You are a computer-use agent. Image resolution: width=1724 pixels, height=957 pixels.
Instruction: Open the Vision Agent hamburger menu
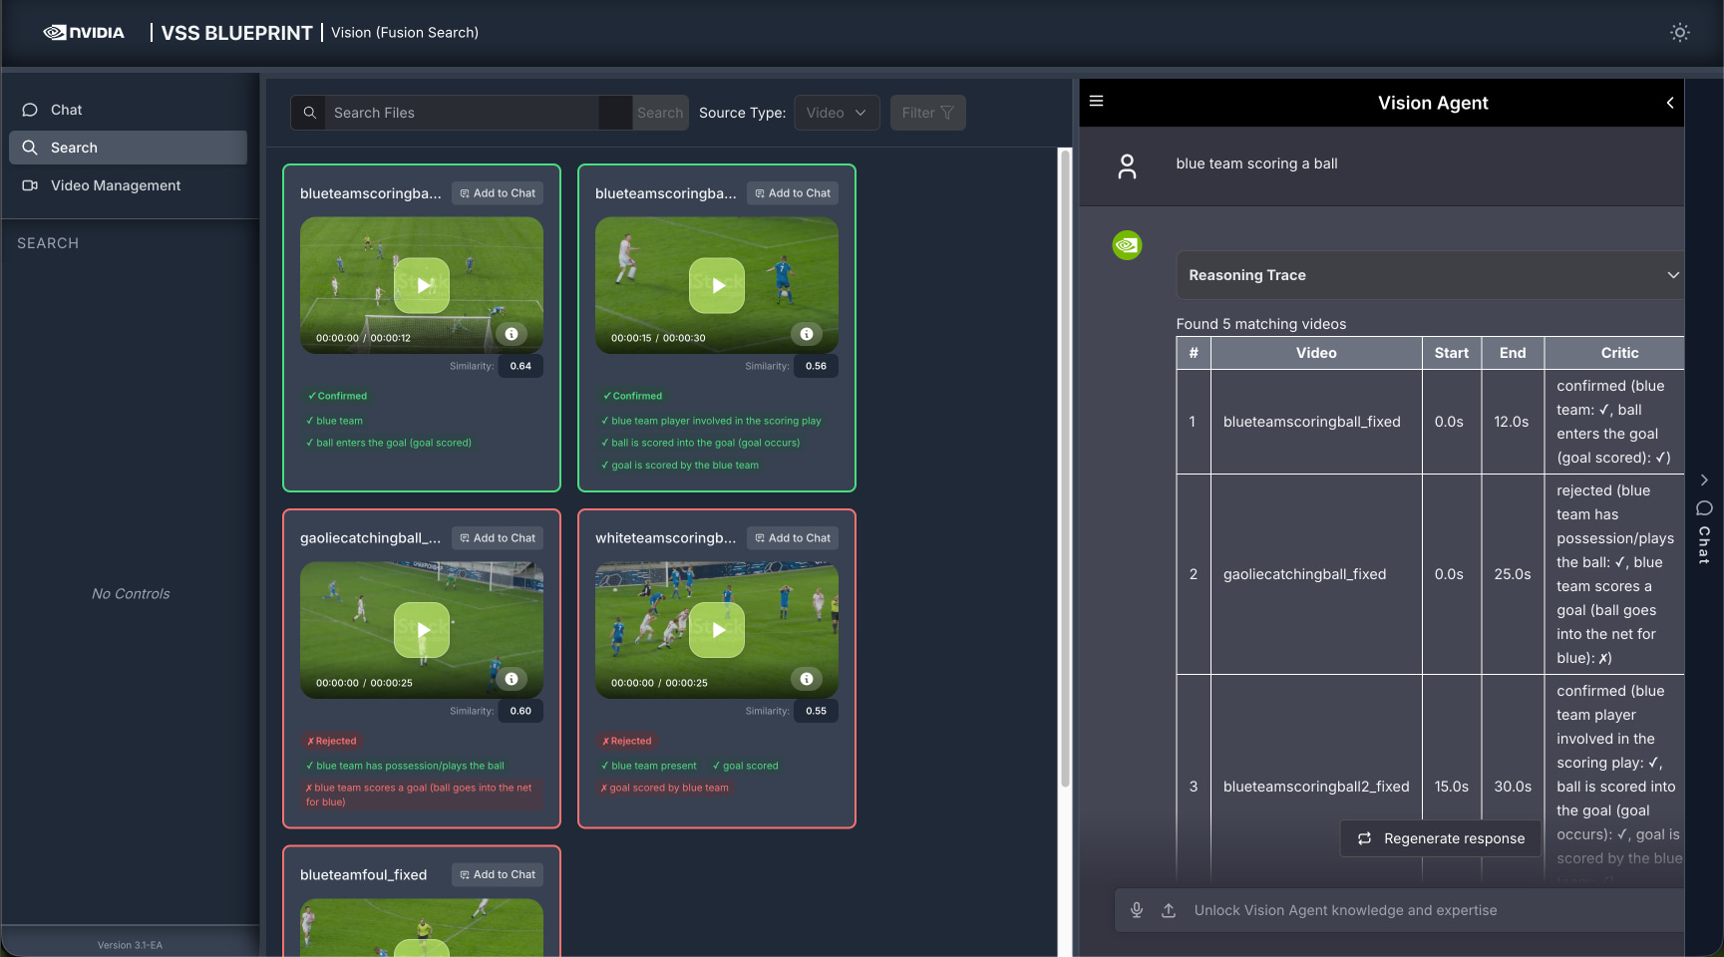coord(1096,102)
